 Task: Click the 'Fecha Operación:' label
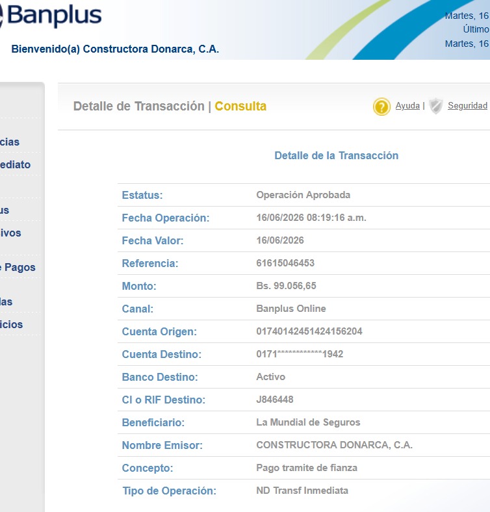[166, 218]
